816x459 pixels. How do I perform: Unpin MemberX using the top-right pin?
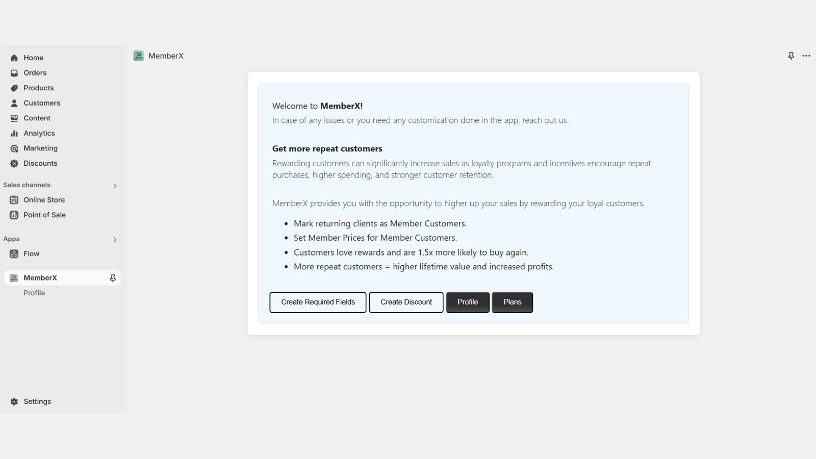click(x=791, y=56)
